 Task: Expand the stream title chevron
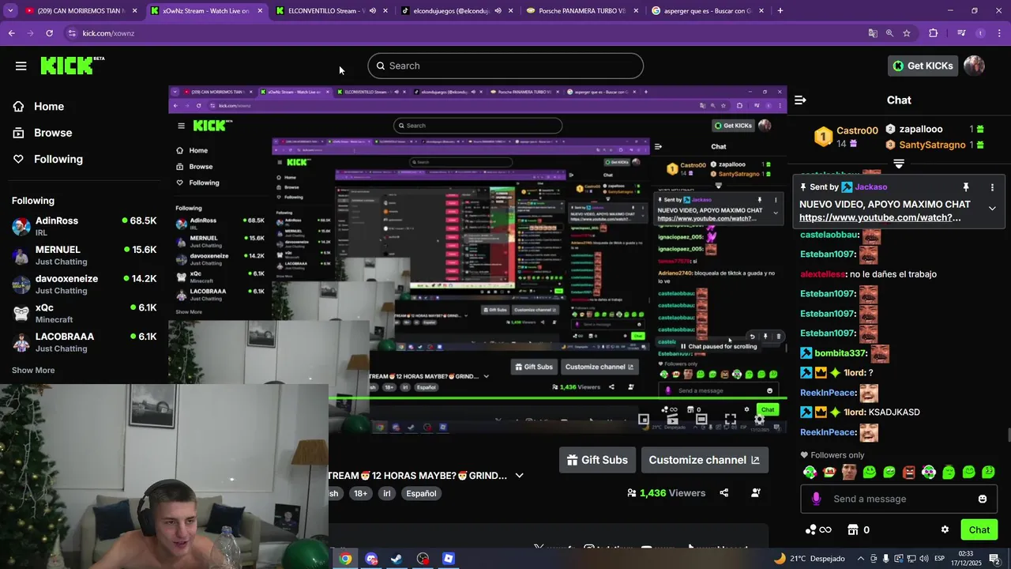click(x=519, y=476)
